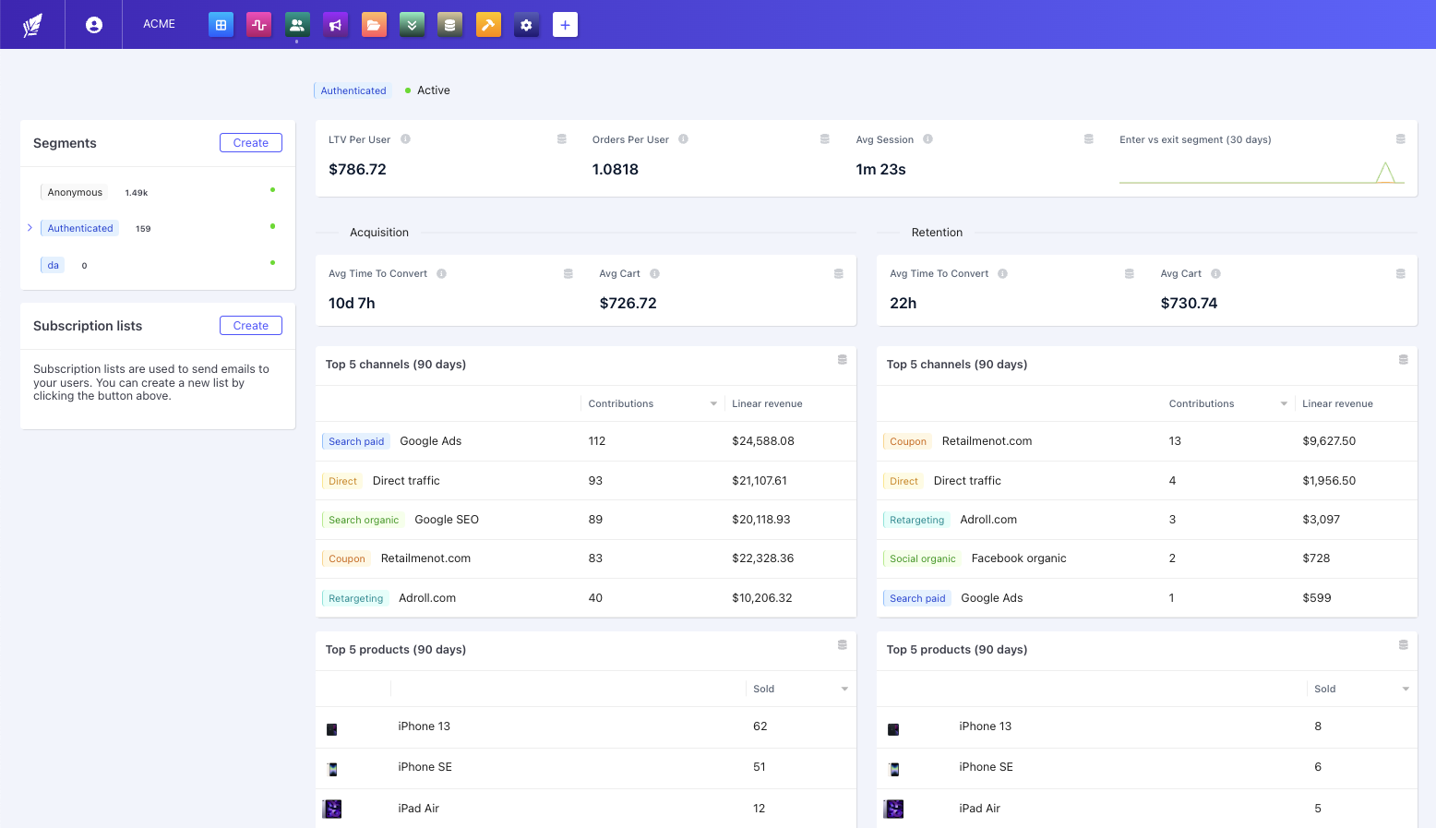Select the yellow hammer tool icon

[488, 24]
